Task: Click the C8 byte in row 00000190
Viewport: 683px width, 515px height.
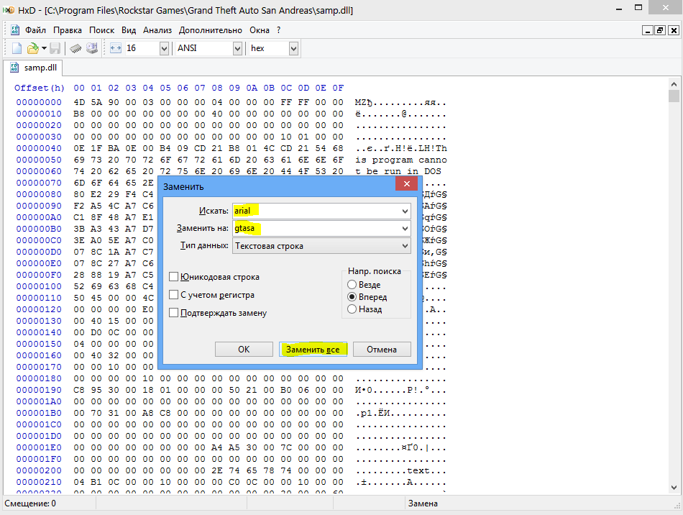Action: (79, 390)
